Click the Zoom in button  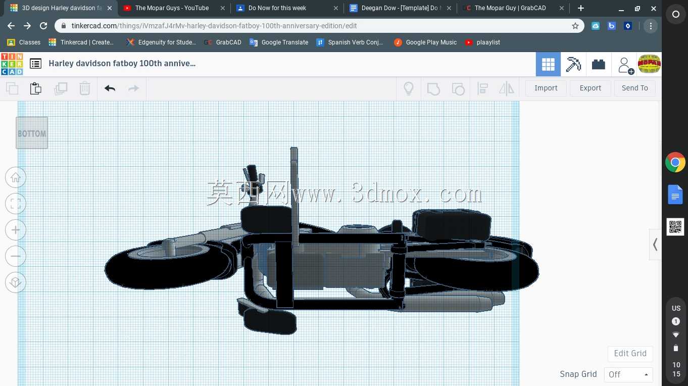pos(16,230)
